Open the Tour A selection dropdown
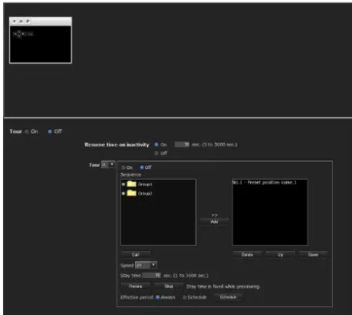352x315 pixels. click(108, 164)
